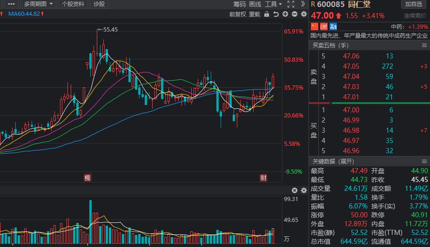
Task: Click the 连续竞价 status label
Action: tap(415, 16)
